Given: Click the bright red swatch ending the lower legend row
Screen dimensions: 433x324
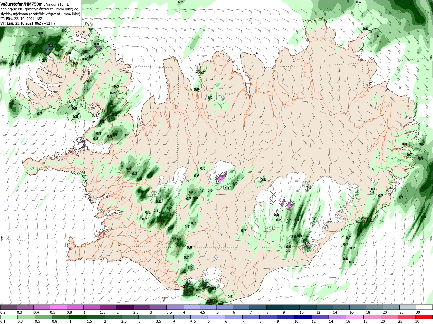Looking at the screenshot, I should click(424, 317).
